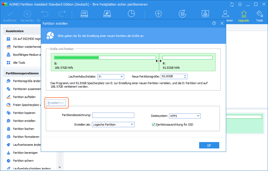Choose Laufwerksname ändern operation
The width and height of the screenshot is (268, 171).
(24, 145)
